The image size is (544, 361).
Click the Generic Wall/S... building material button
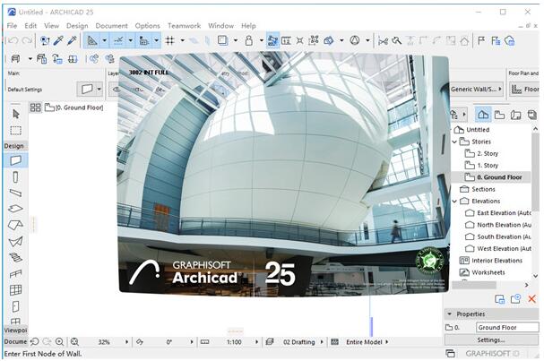[477, 89]
